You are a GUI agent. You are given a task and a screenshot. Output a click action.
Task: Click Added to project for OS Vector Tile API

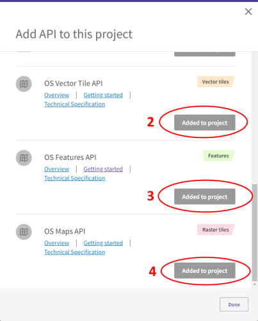click(x=205, y=123)
